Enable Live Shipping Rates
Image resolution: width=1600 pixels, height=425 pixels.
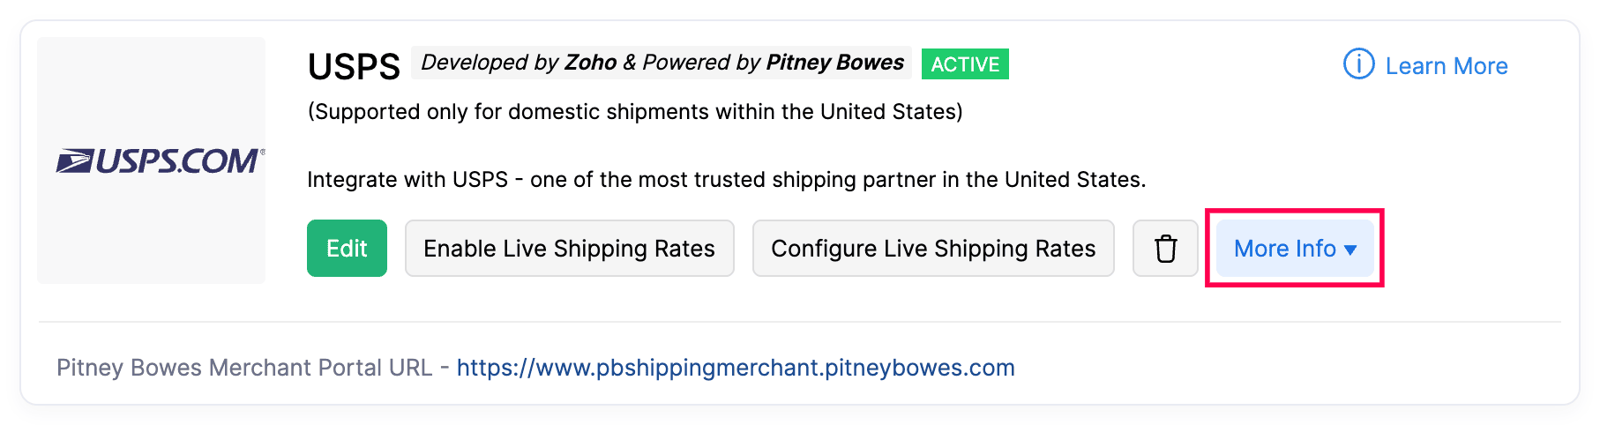(569, 249)
